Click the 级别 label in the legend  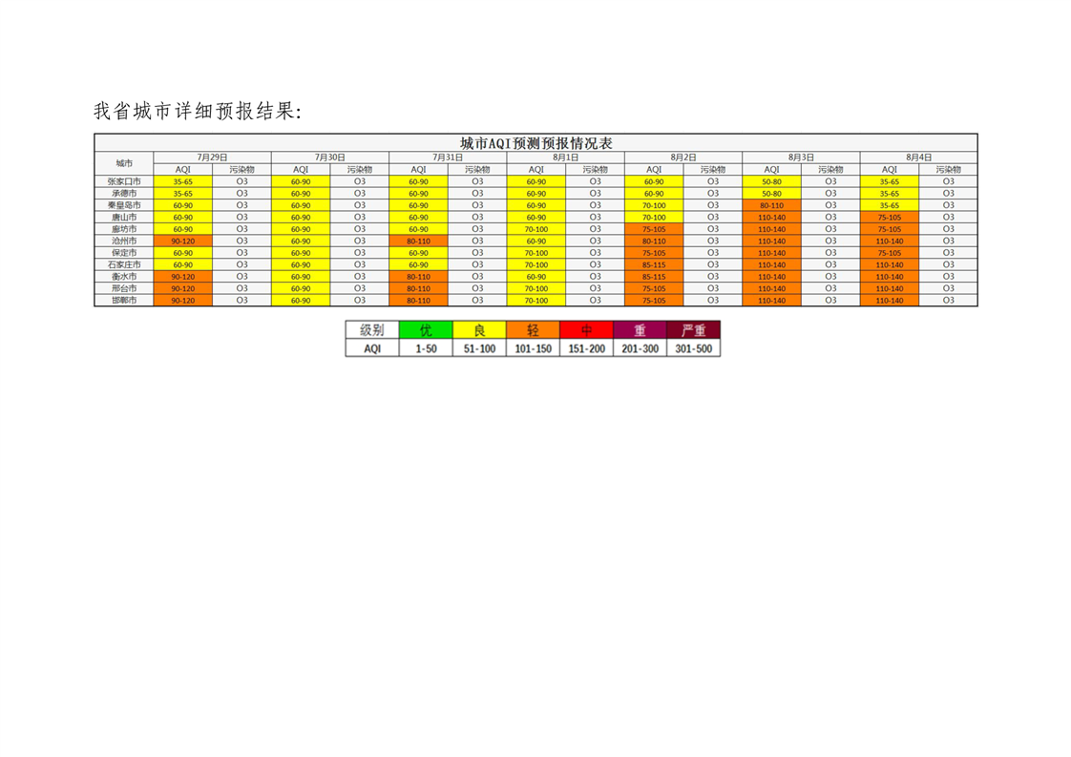click(x=372, y=330)
